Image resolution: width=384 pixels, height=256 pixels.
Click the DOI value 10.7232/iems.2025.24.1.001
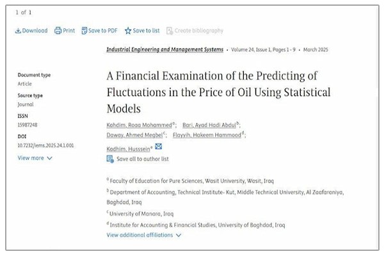tap(45, 145)
